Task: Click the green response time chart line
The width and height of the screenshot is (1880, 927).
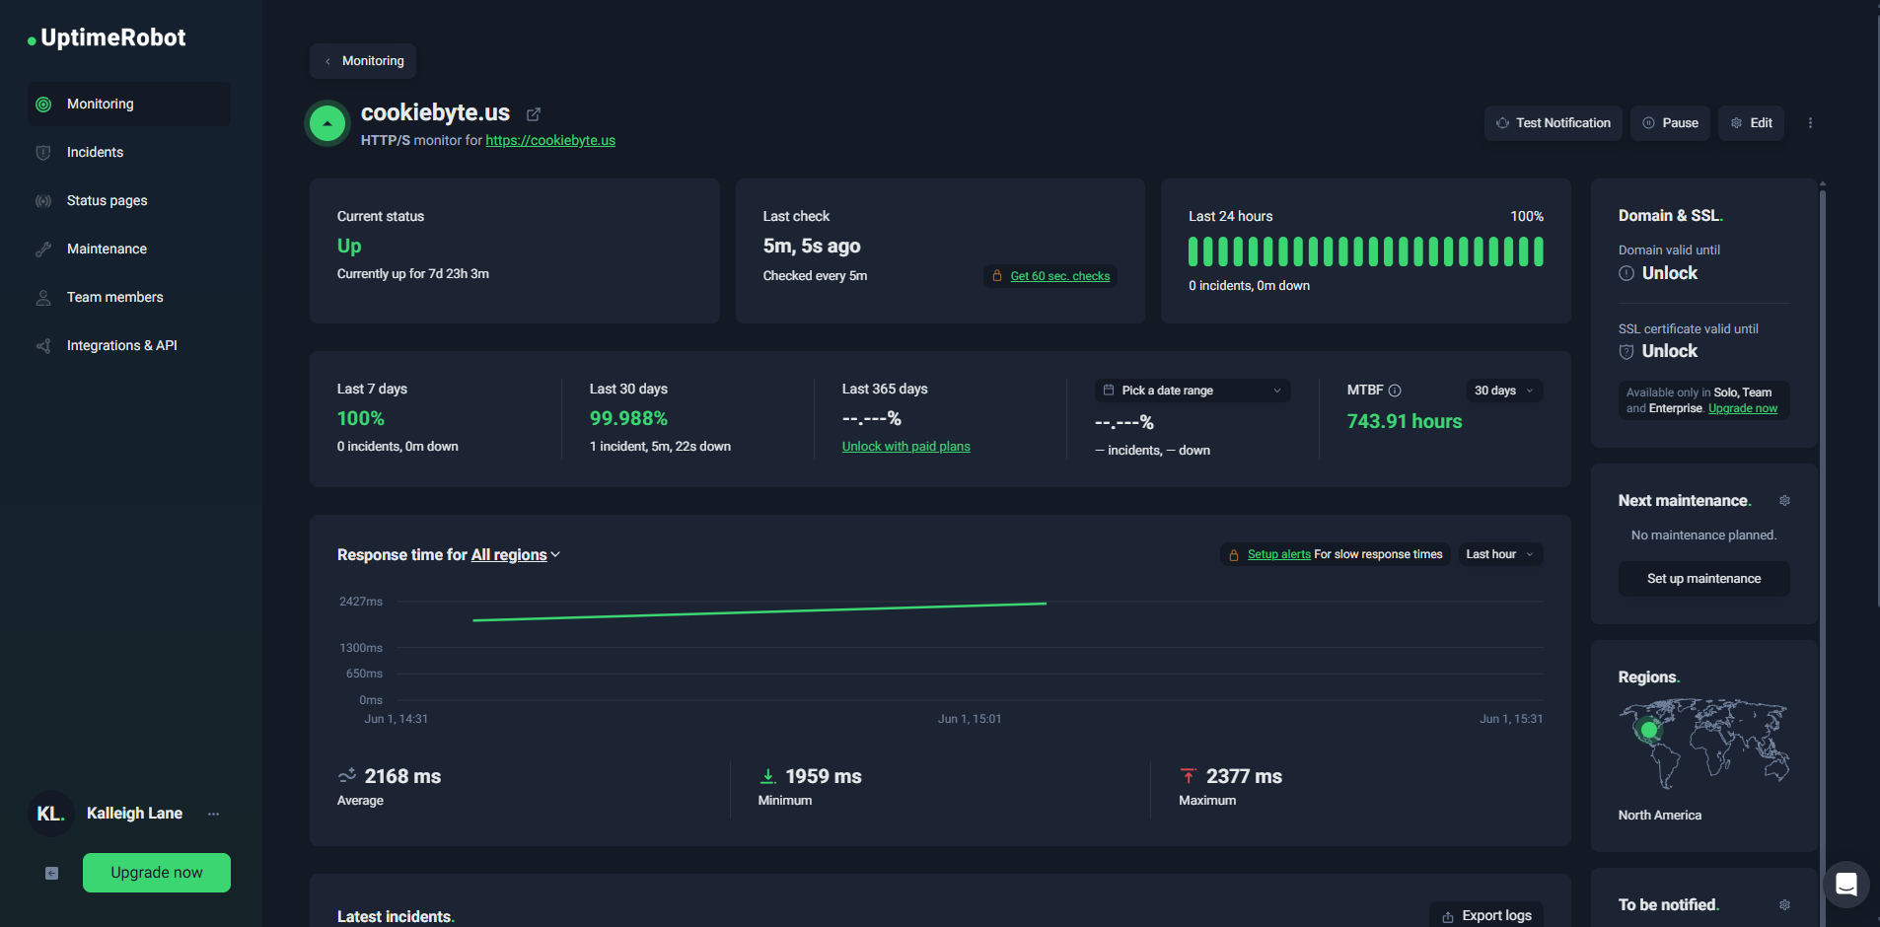Action: [759, 611]
